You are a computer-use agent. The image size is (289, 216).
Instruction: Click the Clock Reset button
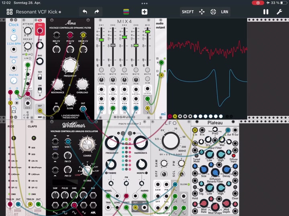point(14,61)
